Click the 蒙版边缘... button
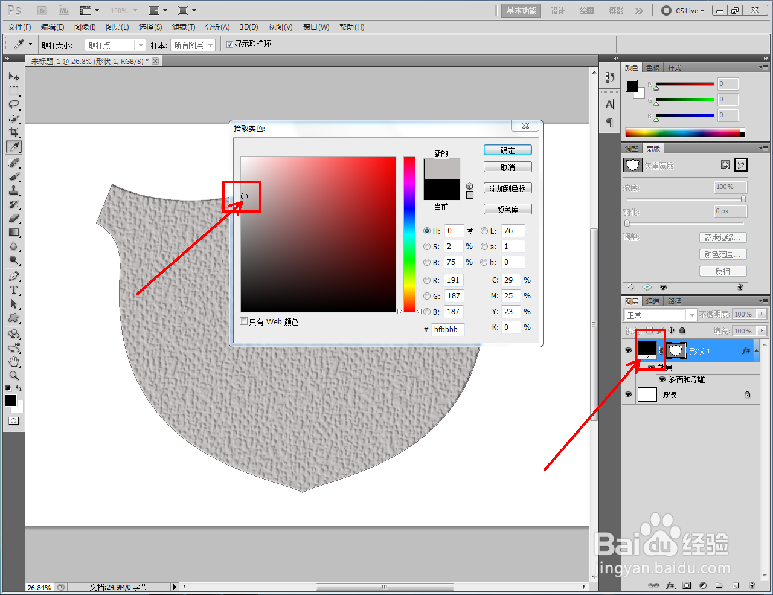This screenshot has width=773, height=595. [x=723, y=237]
